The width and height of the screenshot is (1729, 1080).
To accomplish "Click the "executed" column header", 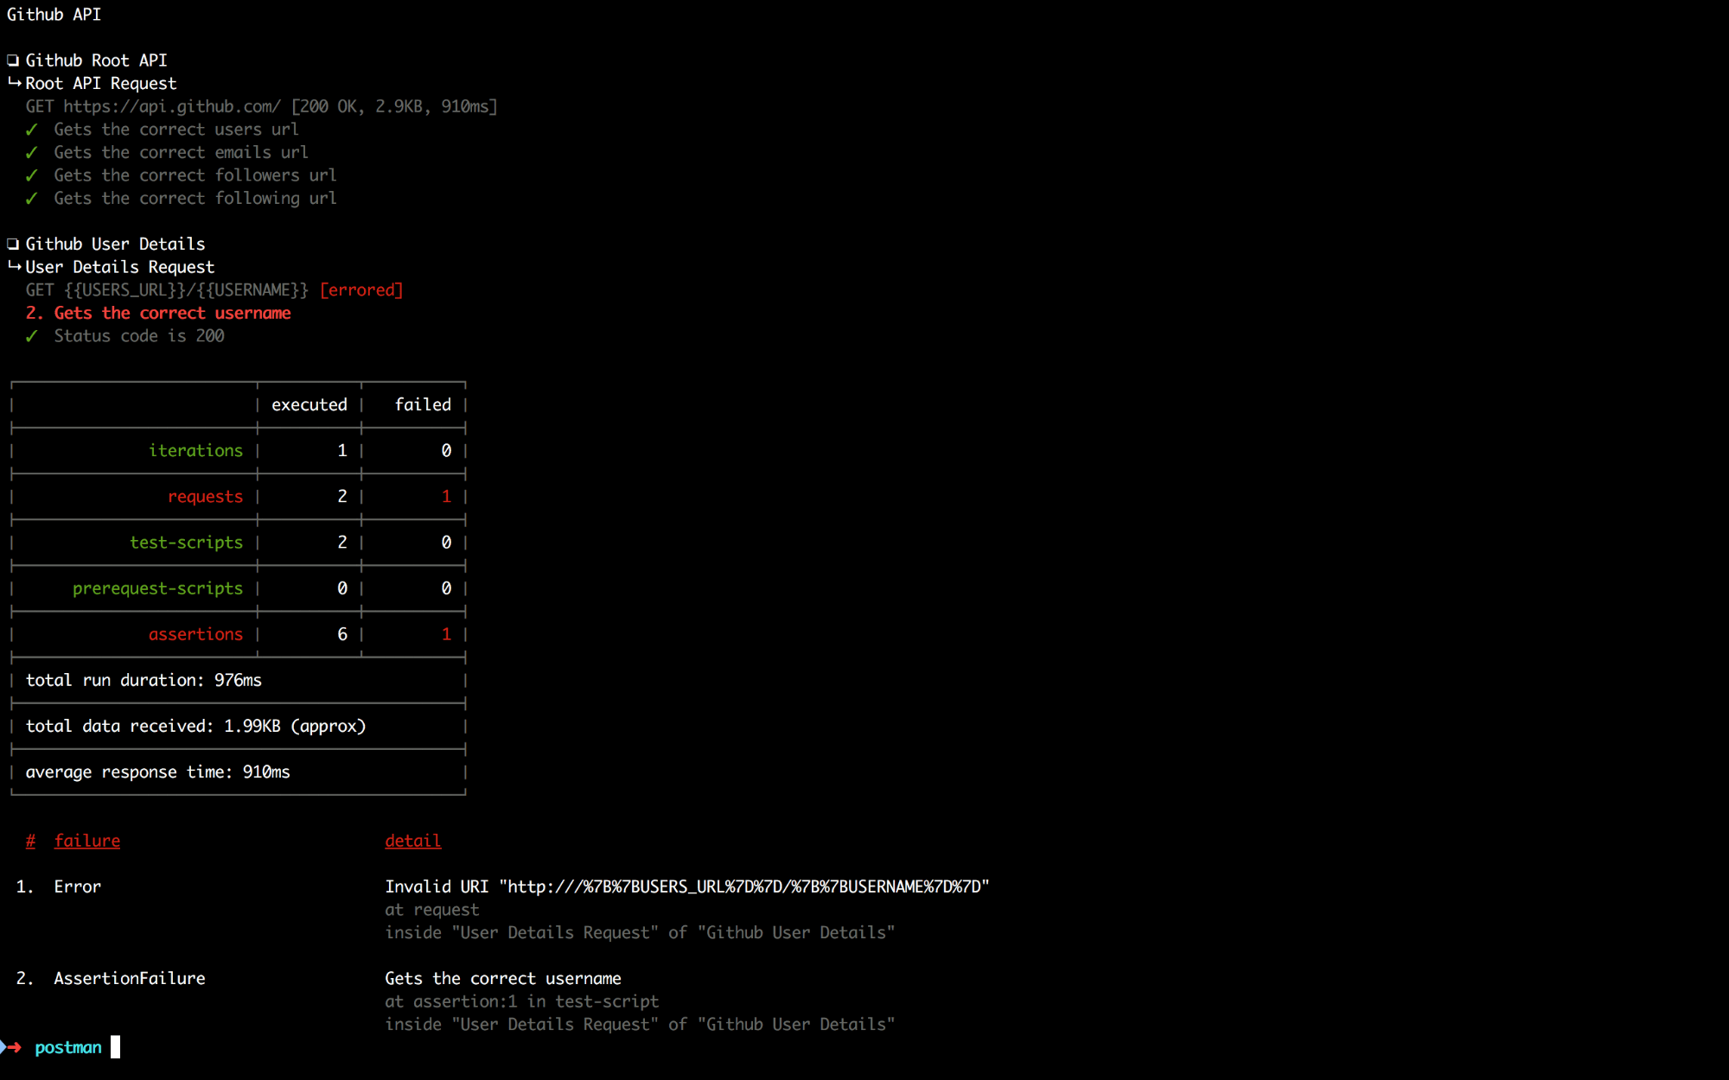I will point(309,405).
